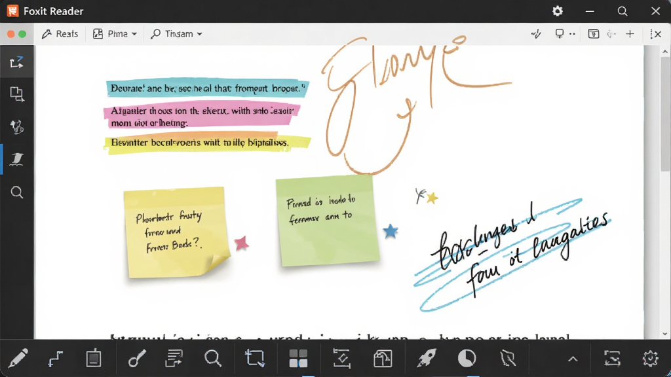Viewport: 671px width, 377px height.
Task: Click the green dot in the toolbar
Action: point(22,34)
